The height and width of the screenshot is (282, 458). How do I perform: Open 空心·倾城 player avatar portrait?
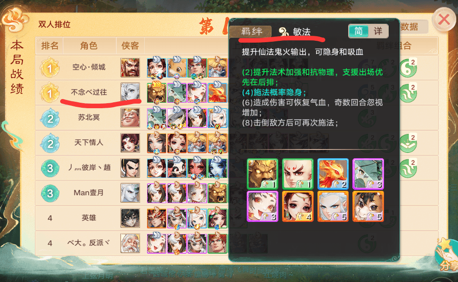(130, 67)
